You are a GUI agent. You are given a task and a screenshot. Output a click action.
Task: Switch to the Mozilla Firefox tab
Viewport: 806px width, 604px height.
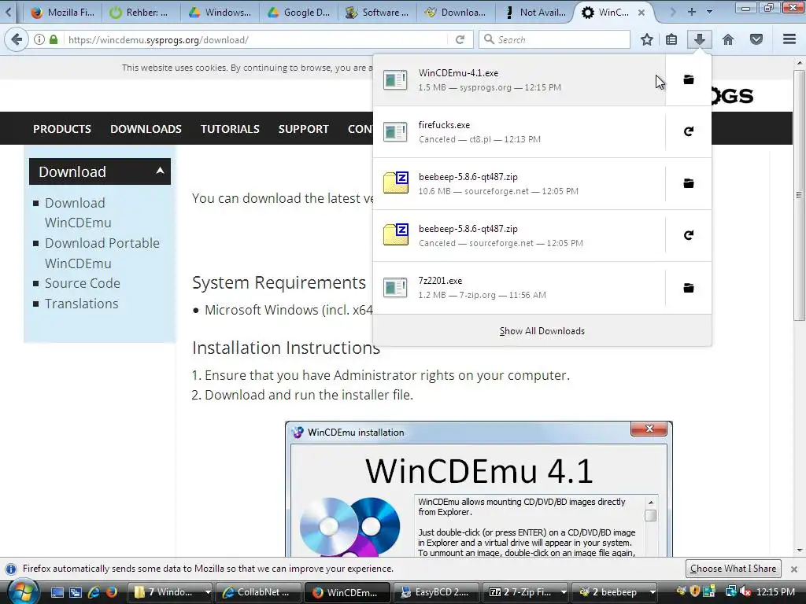tap(61, 13)
